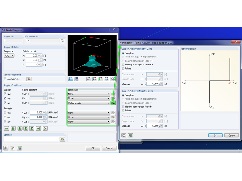Close the Edit Nodal Support window
This screenshot has width=242, height=181.
coord(114,29)
